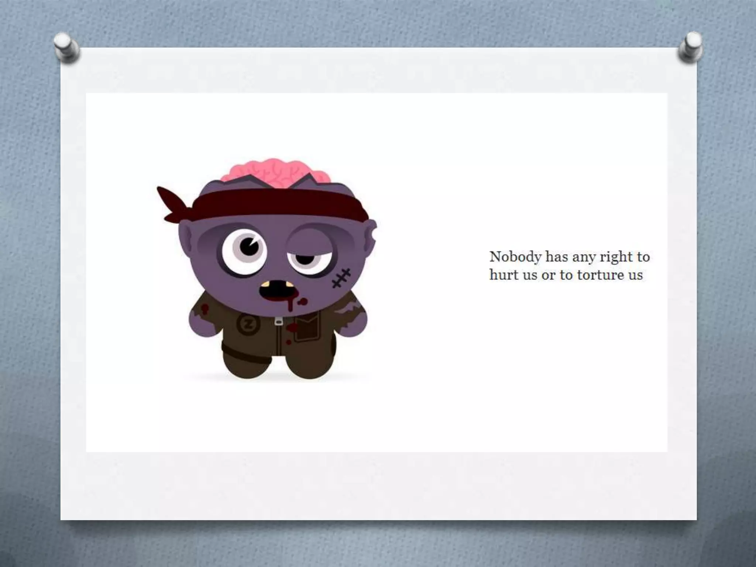
Task: Click the zombie's foot without the strap
Action: coord(309,365)
